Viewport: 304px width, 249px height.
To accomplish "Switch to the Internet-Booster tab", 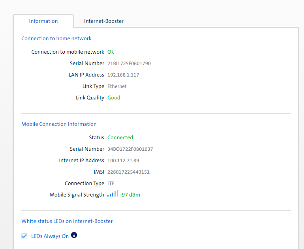I will [x=104, y=21].
